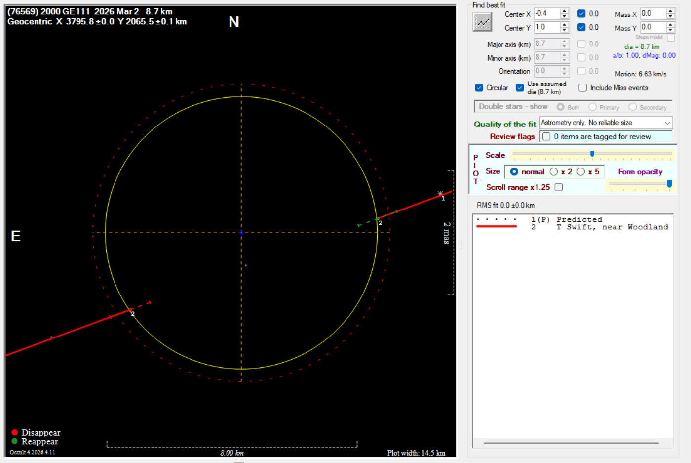
Task: Increase Center X with up arrow
Action: [565, 11]
